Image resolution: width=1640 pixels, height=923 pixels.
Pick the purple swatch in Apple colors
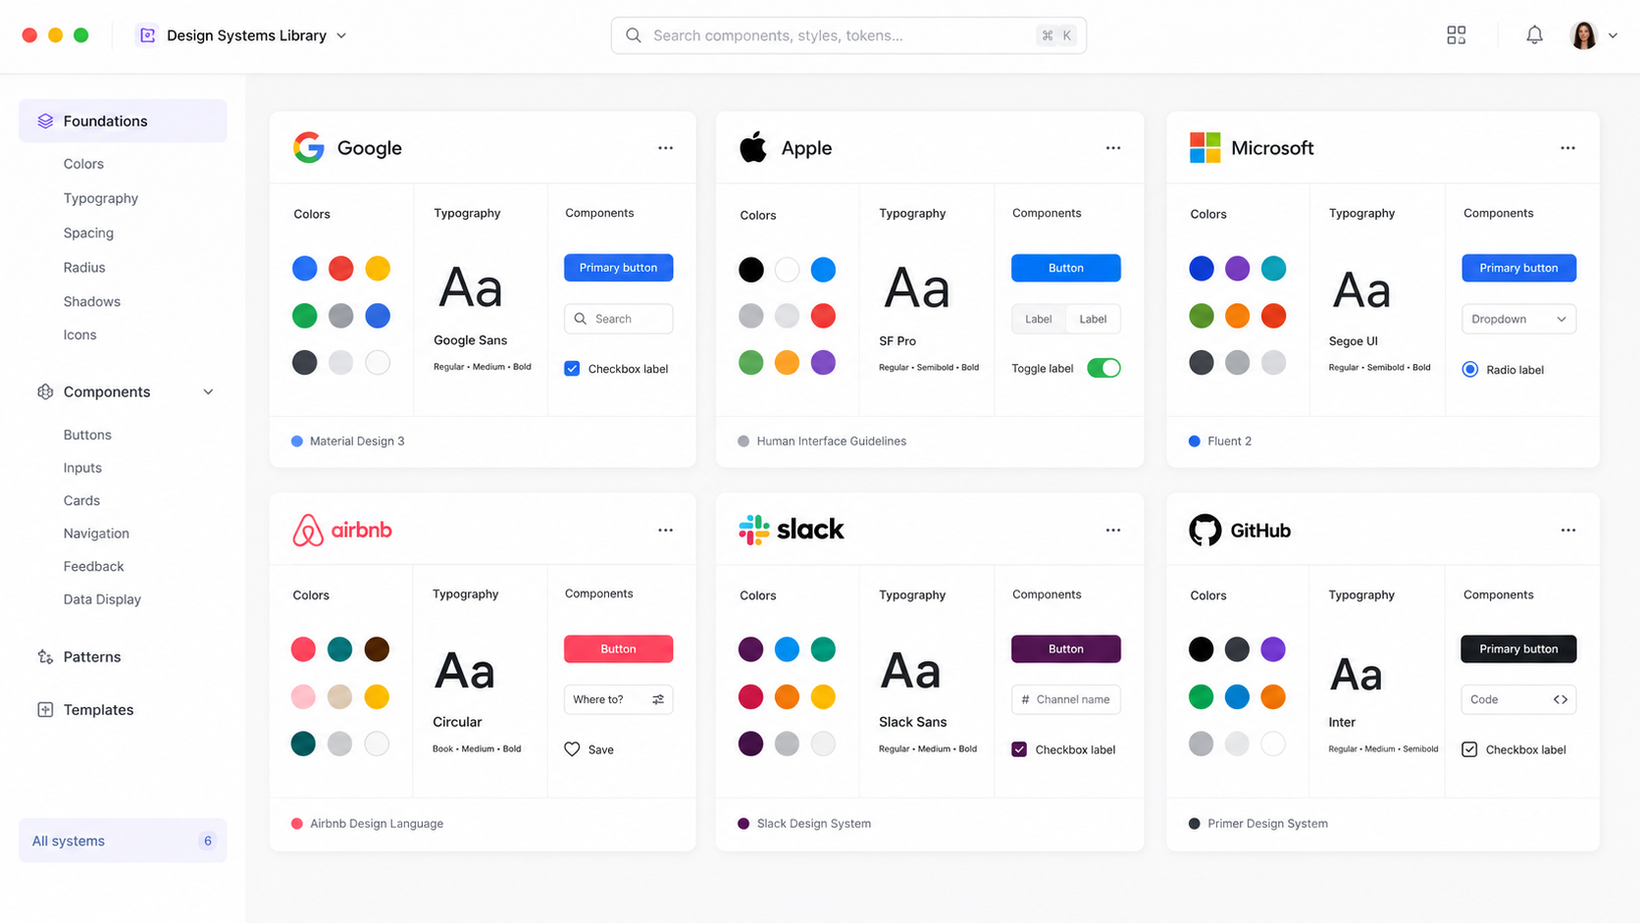tap(823, 362)
